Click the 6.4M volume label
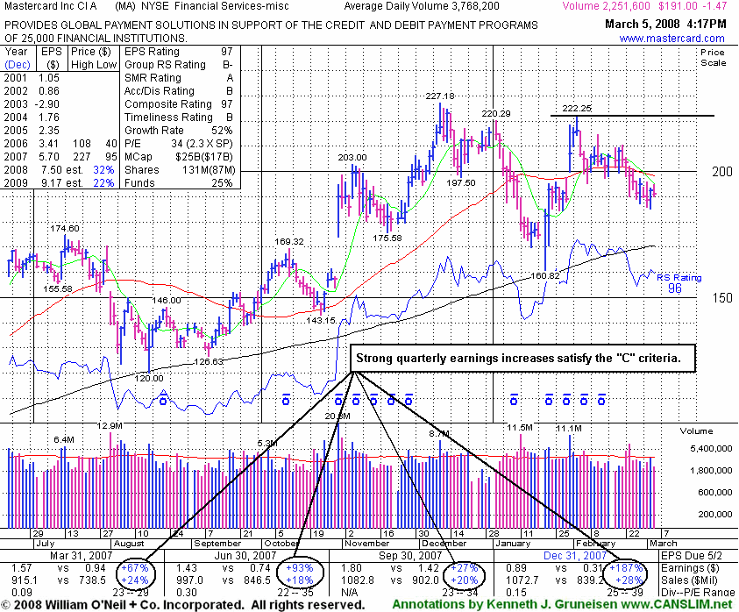The width and height of the screenshot is (739, 612). 64,440
